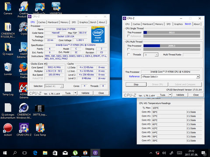
Task: Click the Intel Core i7 logo image
Action: pos(98,34)
